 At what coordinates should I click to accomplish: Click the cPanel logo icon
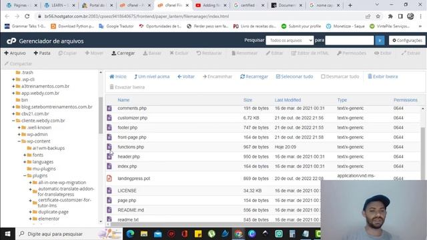click(x=11, y=41)
